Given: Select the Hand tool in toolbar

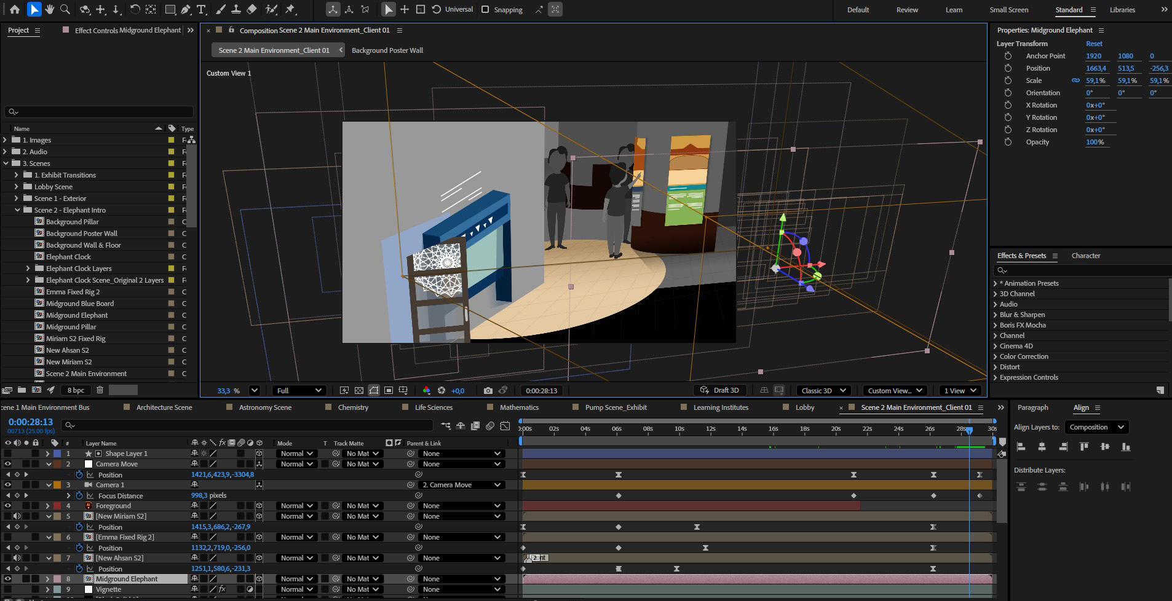Looking at the screenshot, I should [49, 9].
